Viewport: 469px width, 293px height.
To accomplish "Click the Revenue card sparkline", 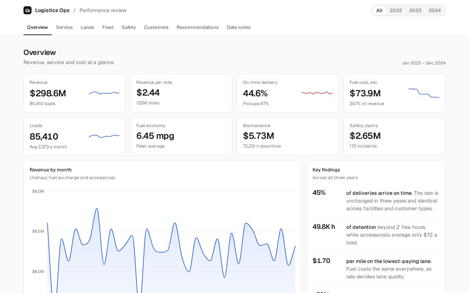I will pyautogui.click(x=104, y=93).
